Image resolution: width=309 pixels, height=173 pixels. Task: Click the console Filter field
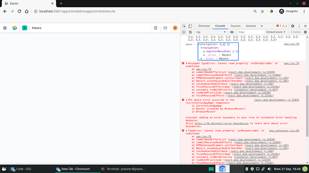click(250, 32)
